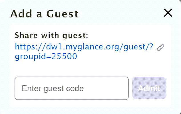
Task: Activate the guest code text input
Action: click(x=72, y=88)
